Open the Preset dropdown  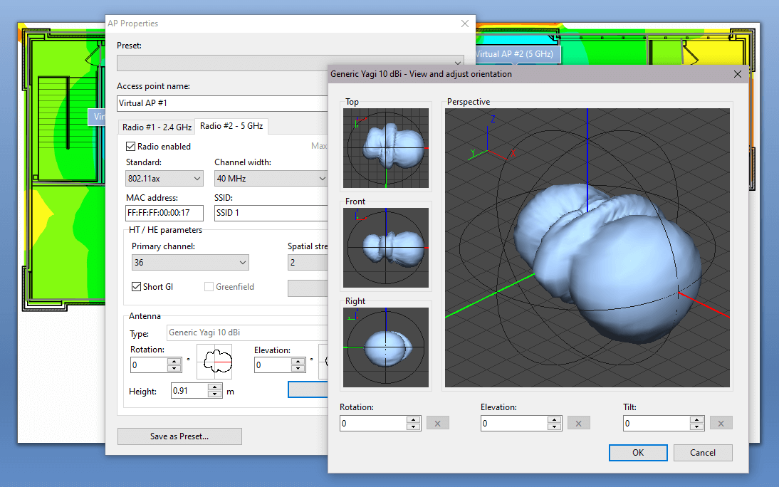click(x=458, y=63)
